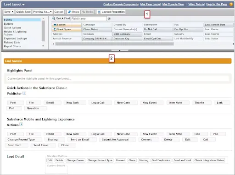Select the Email Opt Out field
This screenshot has height=175, width=235.
tap(158, 38)
